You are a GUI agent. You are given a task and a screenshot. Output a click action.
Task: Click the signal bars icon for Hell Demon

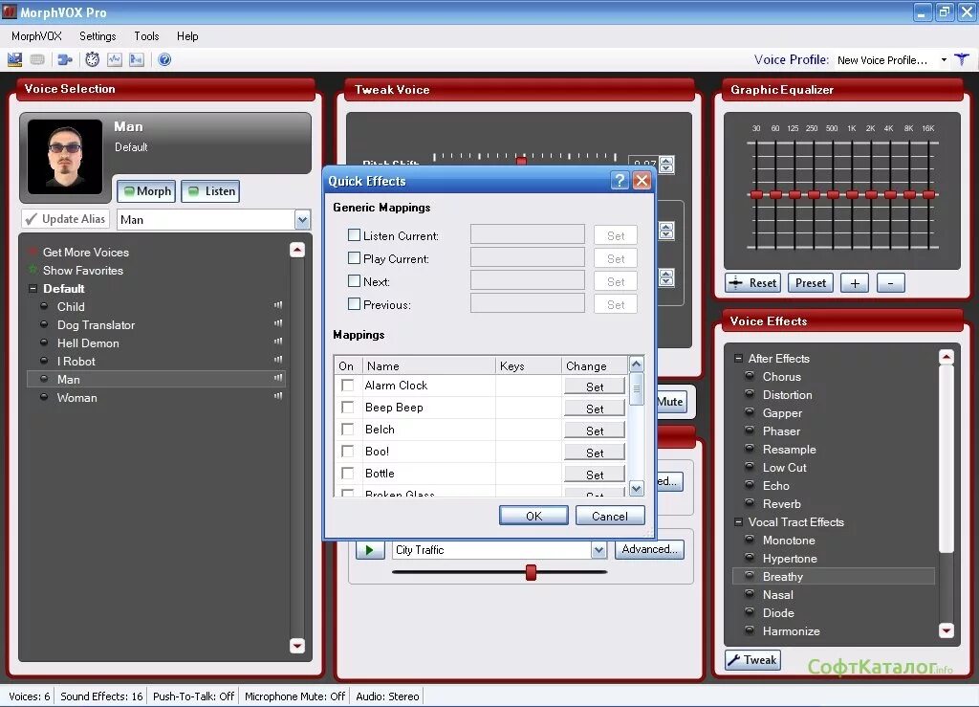click(278, 342)
